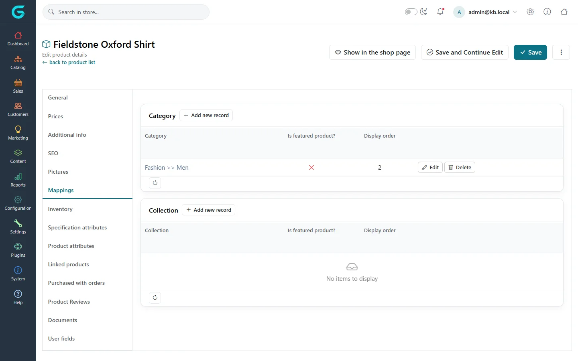Add new record to Category

(206, 115)
